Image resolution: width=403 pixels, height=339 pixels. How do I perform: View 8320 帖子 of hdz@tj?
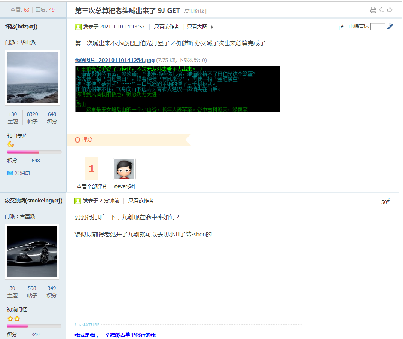point(33,118)
